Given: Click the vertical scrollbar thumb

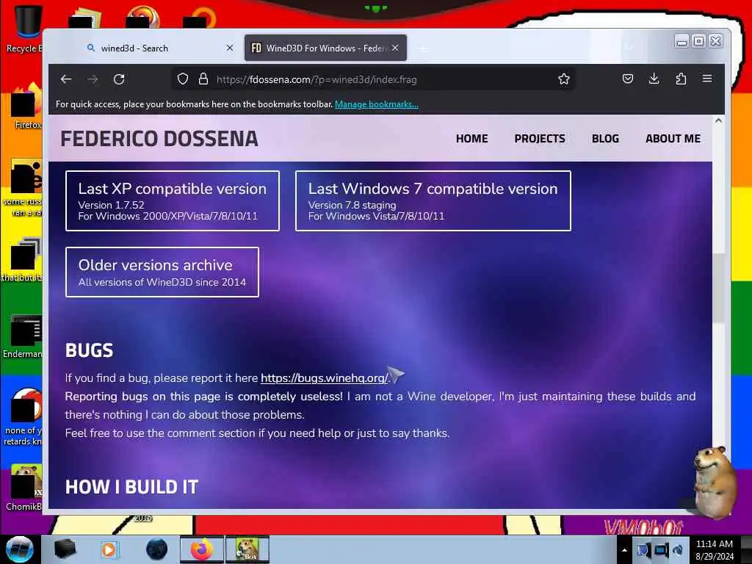Looking at the screenshot, I should coord(718,288).
